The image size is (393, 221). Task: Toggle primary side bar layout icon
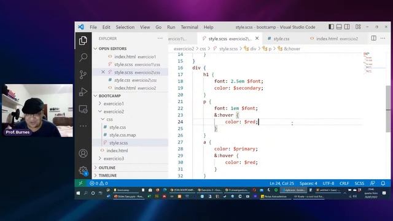click(x=331, y=26)
